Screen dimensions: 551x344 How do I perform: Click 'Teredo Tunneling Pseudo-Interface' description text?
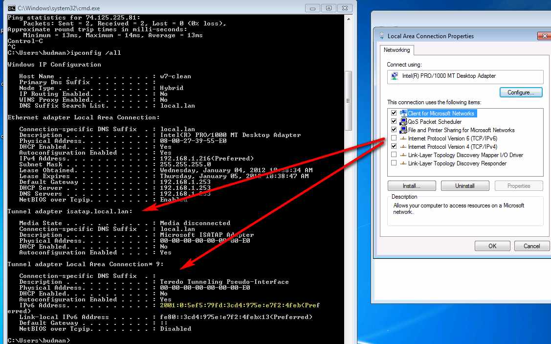[x=224, y=282]
